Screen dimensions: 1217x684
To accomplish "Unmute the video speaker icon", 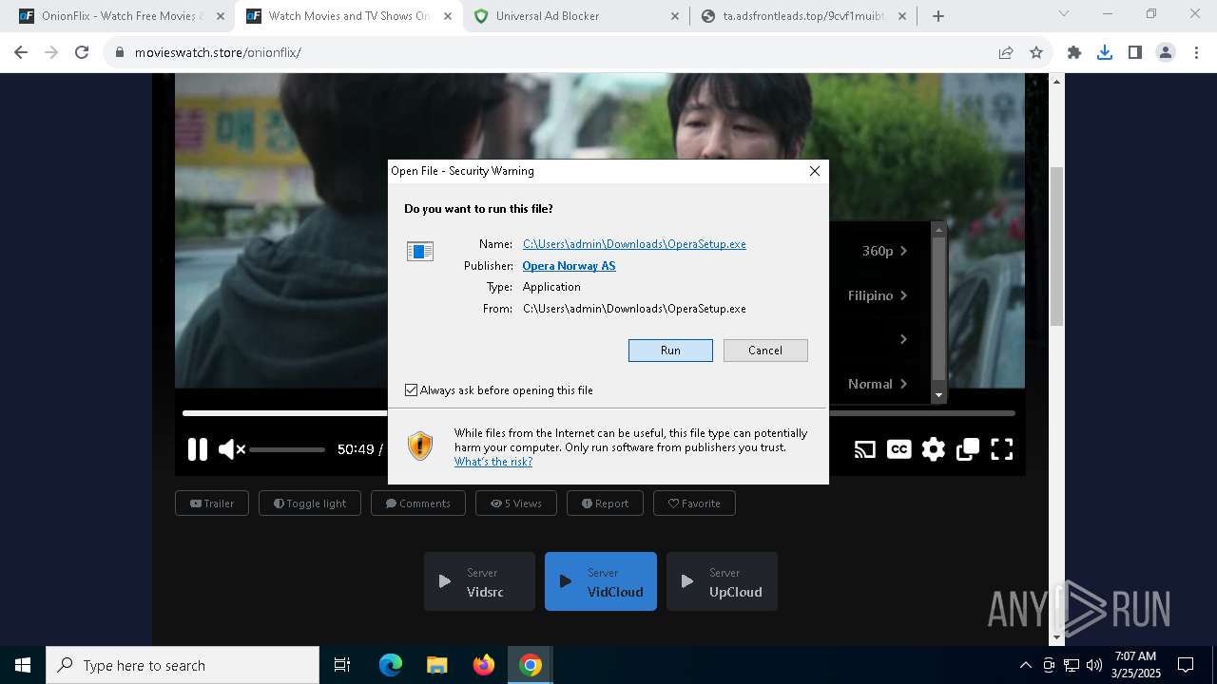I will (x=232, y=449).
